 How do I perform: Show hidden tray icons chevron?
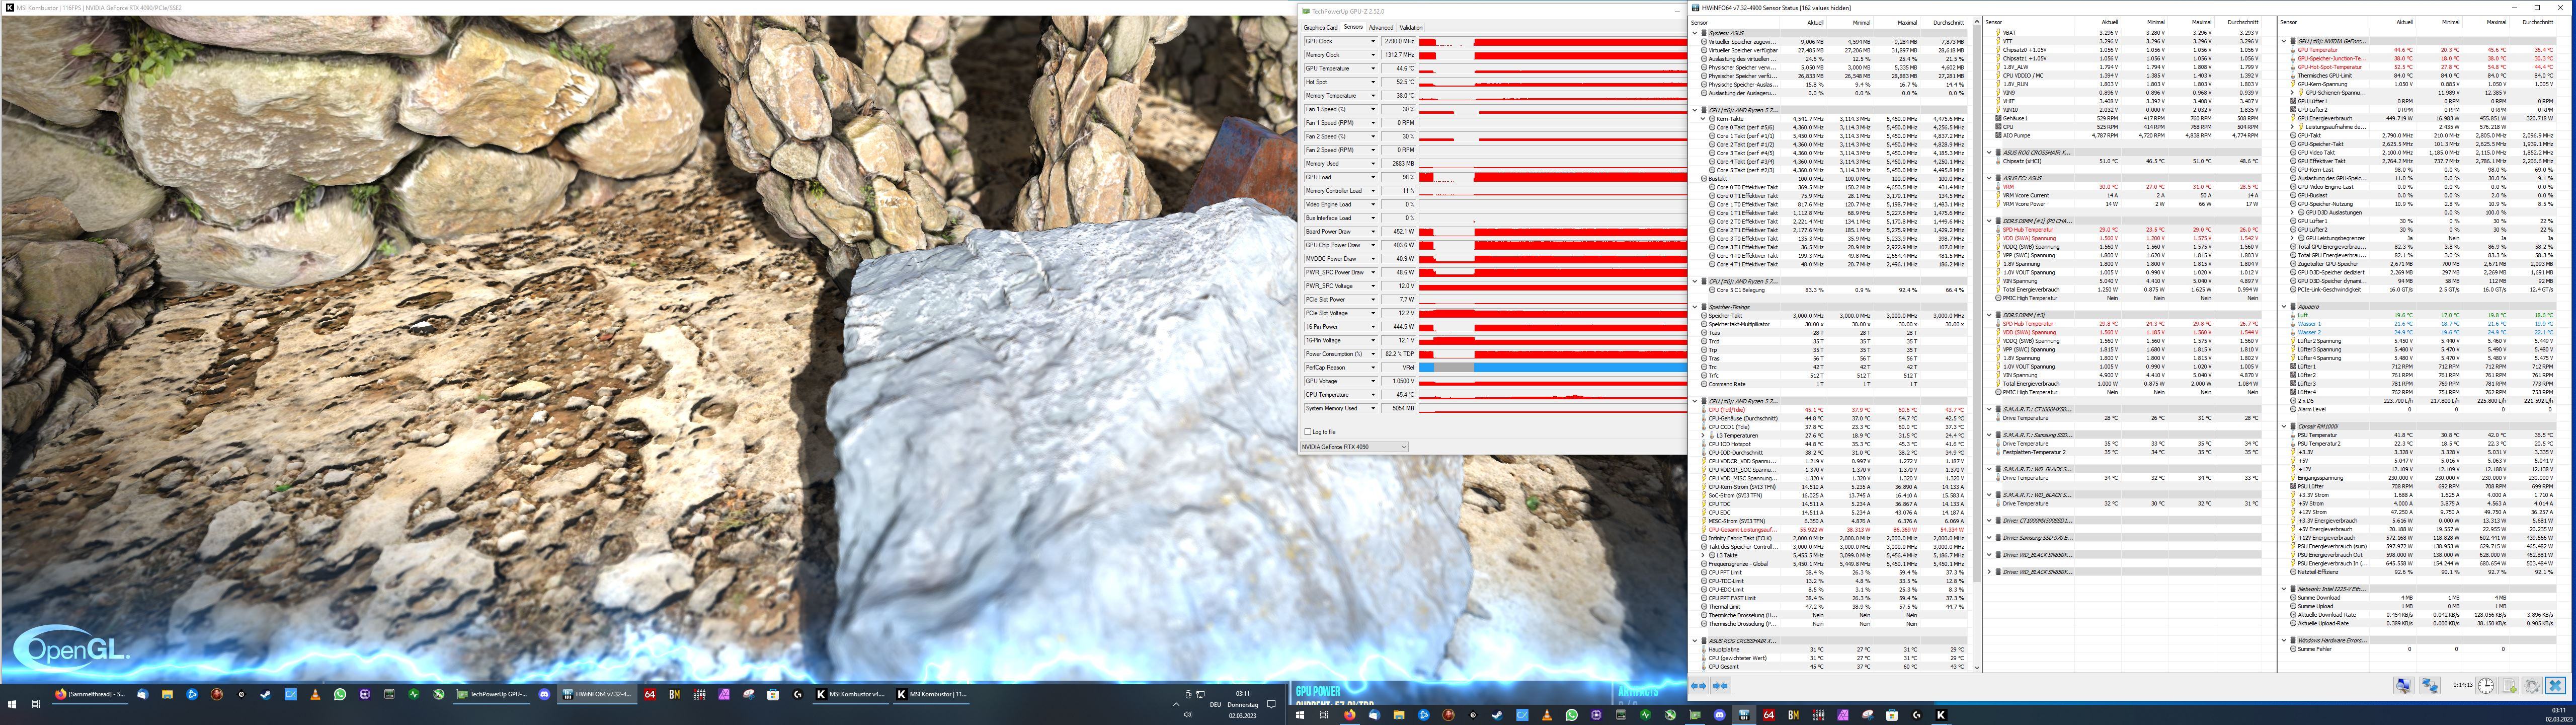point(1176,704)
